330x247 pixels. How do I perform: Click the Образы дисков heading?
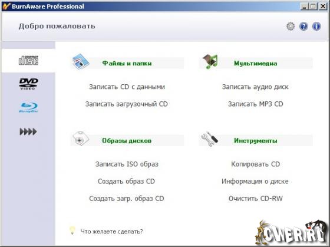127,140
